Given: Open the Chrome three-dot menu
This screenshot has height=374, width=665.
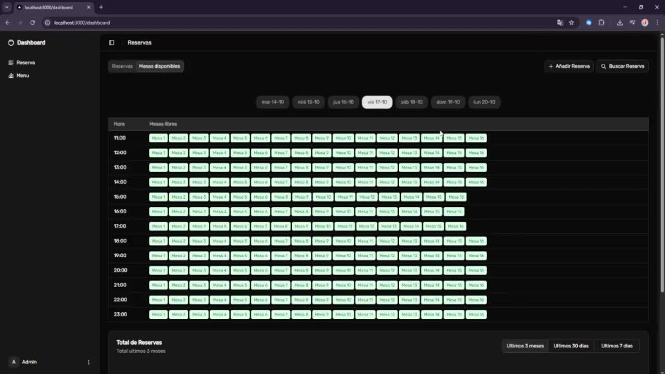Looking at the screenshot, I should click(657, 23).
